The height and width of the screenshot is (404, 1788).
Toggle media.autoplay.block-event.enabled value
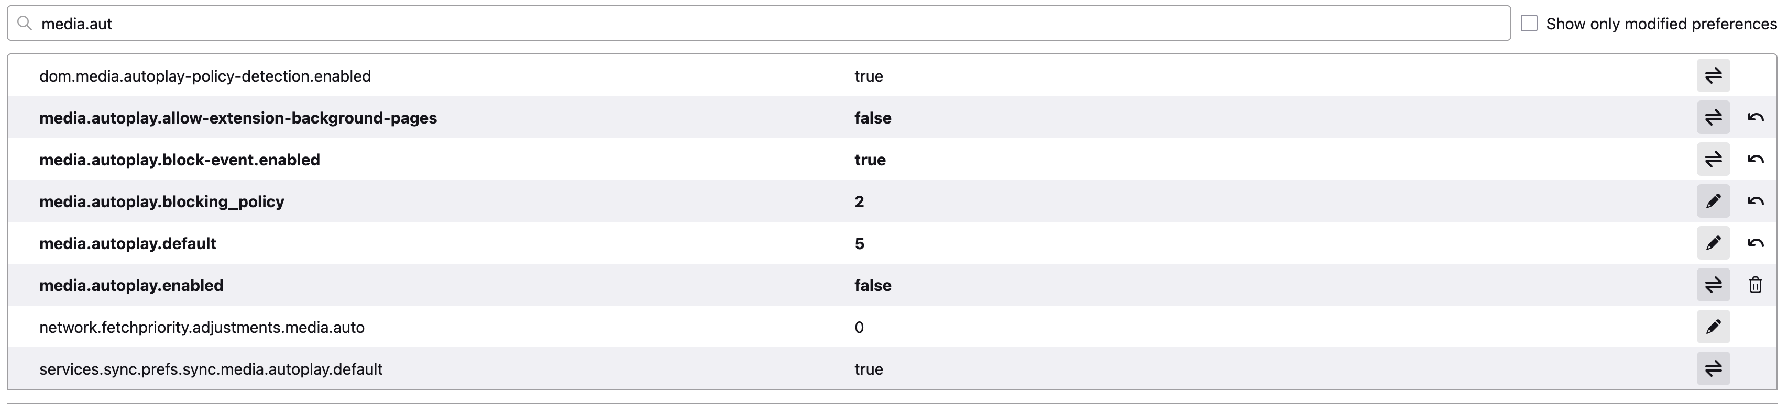1713,160
